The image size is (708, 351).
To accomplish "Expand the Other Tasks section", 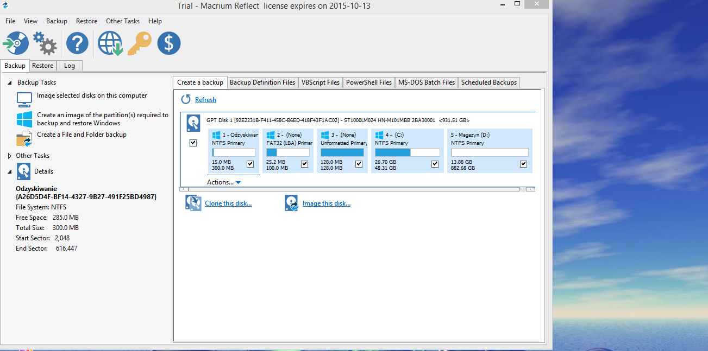I will 9,156.
